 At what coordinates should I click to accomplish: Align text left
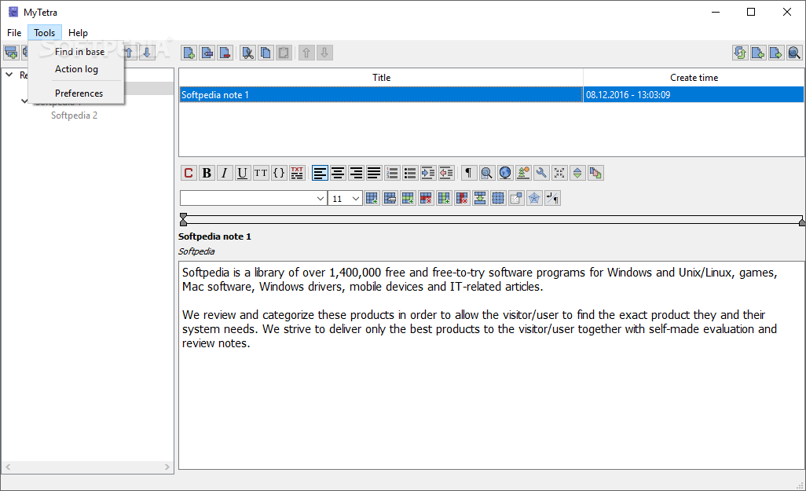click(320, 173)
